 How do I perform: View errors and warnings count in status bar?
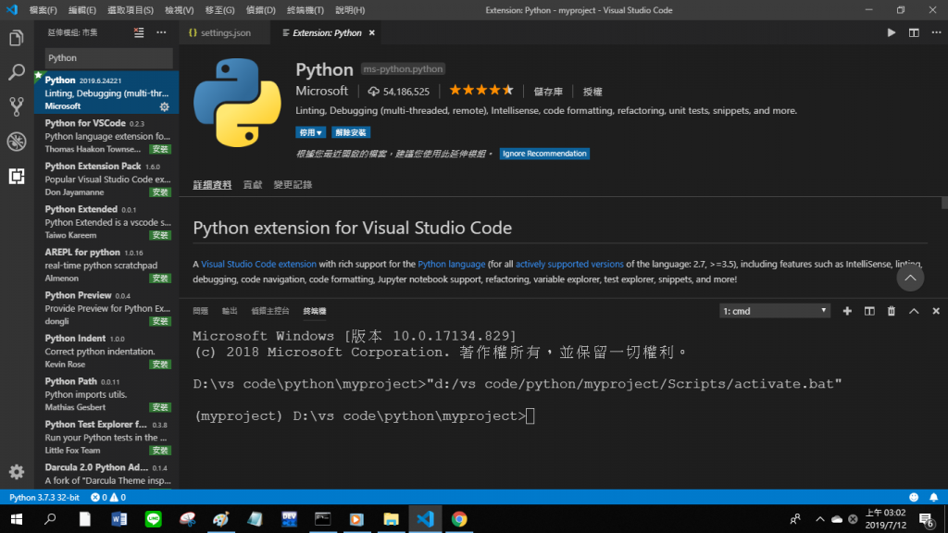pos(108,497)
